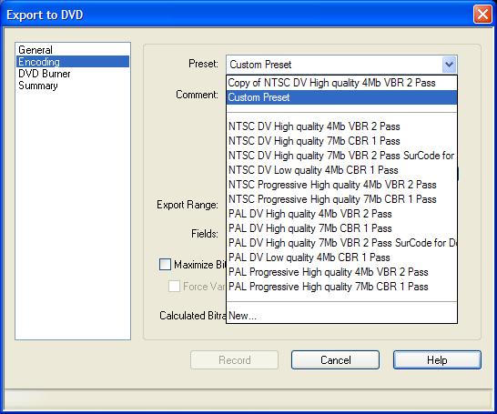The width and height of the screenshot is (497, 414).
Task: Choose Custom Preset from the list
Action: [341, 97]
